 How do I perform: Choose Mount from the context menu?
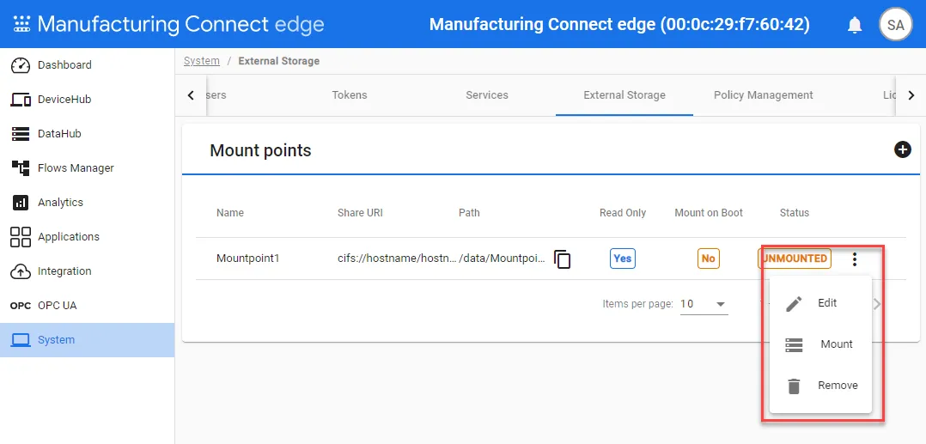[x=821, y=344]
